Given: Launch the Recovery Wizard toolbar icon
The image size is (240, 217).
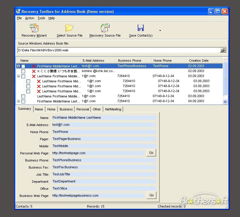Looking at the screenshot, I should click(x=34, y=28).
